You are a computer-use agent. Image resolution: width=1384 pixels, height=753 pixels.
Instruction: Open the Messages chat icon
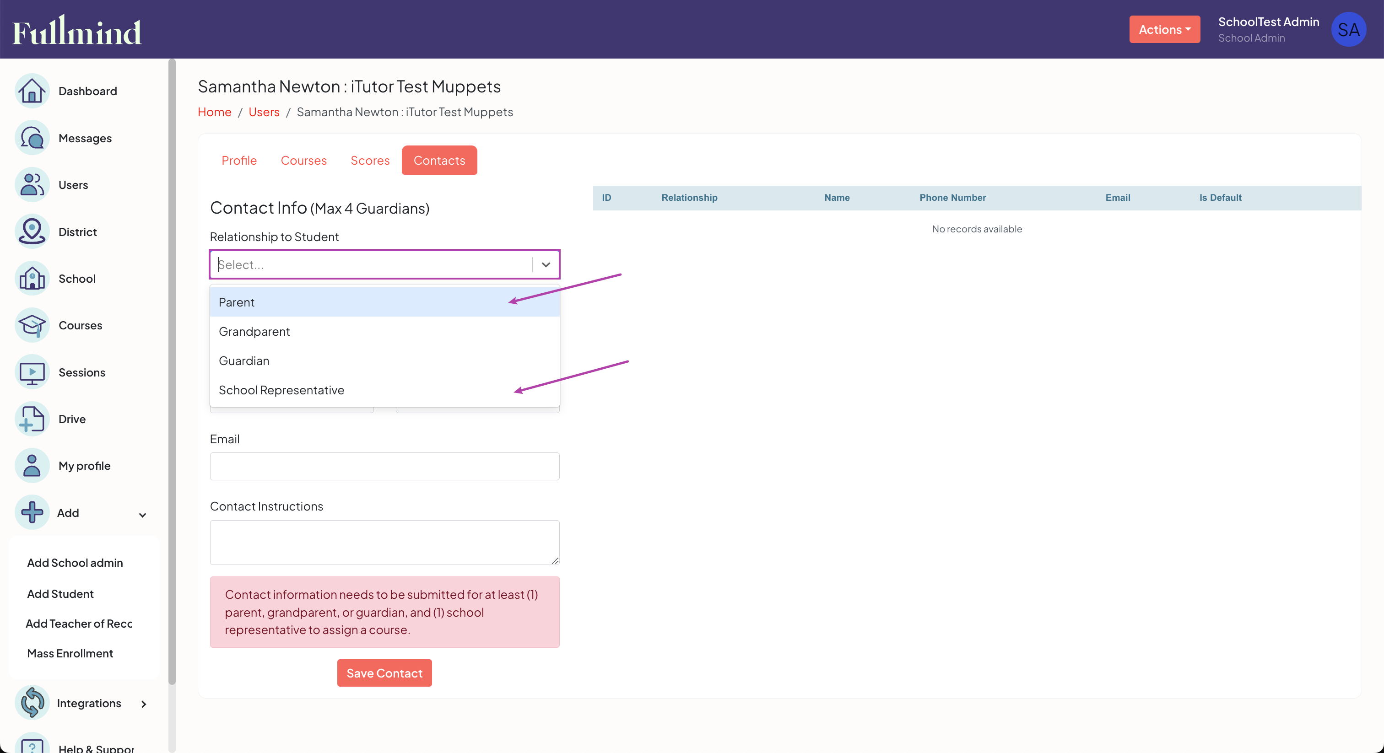pos(32,138)
